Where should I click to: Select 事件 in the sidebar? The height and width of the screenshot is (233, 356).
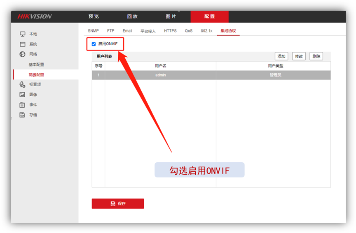pos(33,105)
